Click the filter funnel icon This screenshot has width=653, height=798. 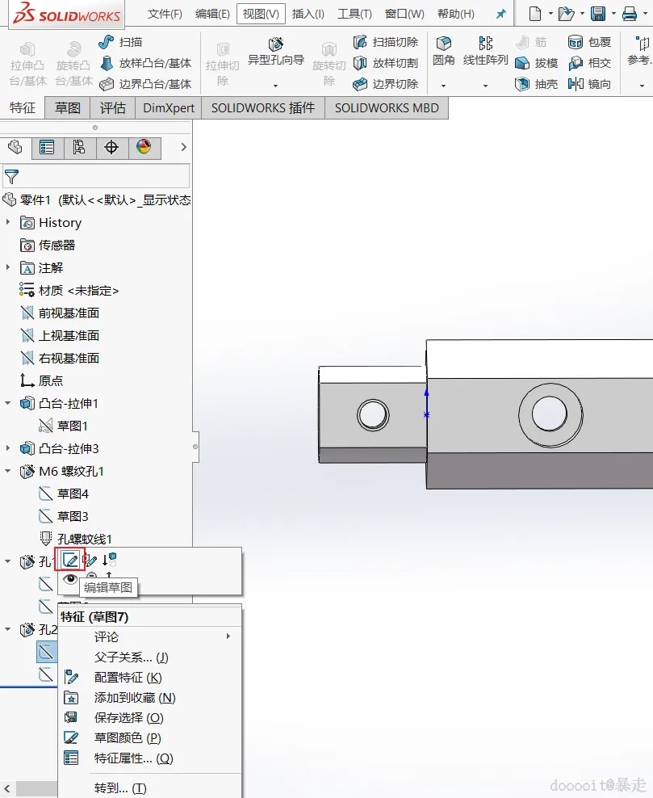[11, 177]
